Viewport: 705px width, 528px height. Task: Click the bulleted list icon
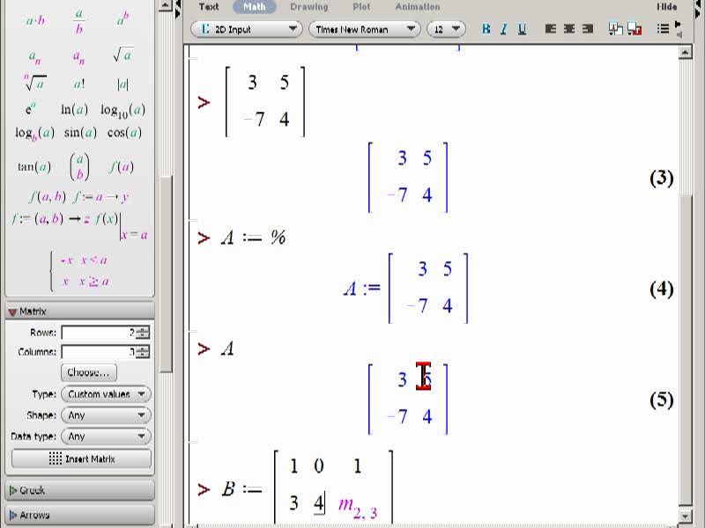point(663,29)
